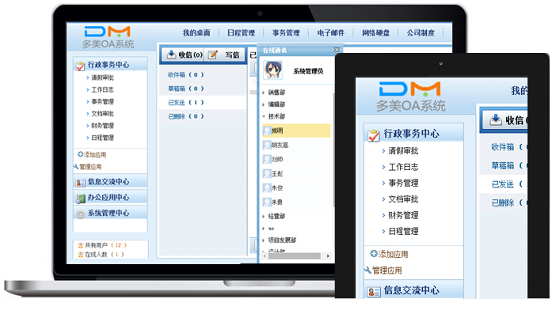Open 请假审批 in laptop sidebar
The width and height of the screenshot is (556, 314).
[x=102, y=78]
